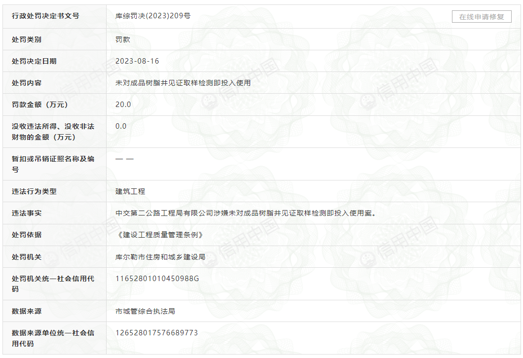
Task: Select the code 126528017576689773
Action: (157, 333)
